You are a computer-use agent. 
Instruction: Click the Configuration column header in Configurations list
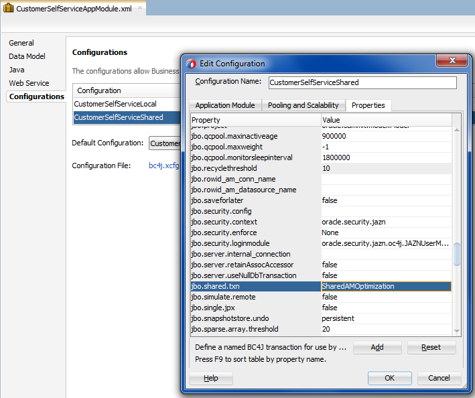point(127,90)
